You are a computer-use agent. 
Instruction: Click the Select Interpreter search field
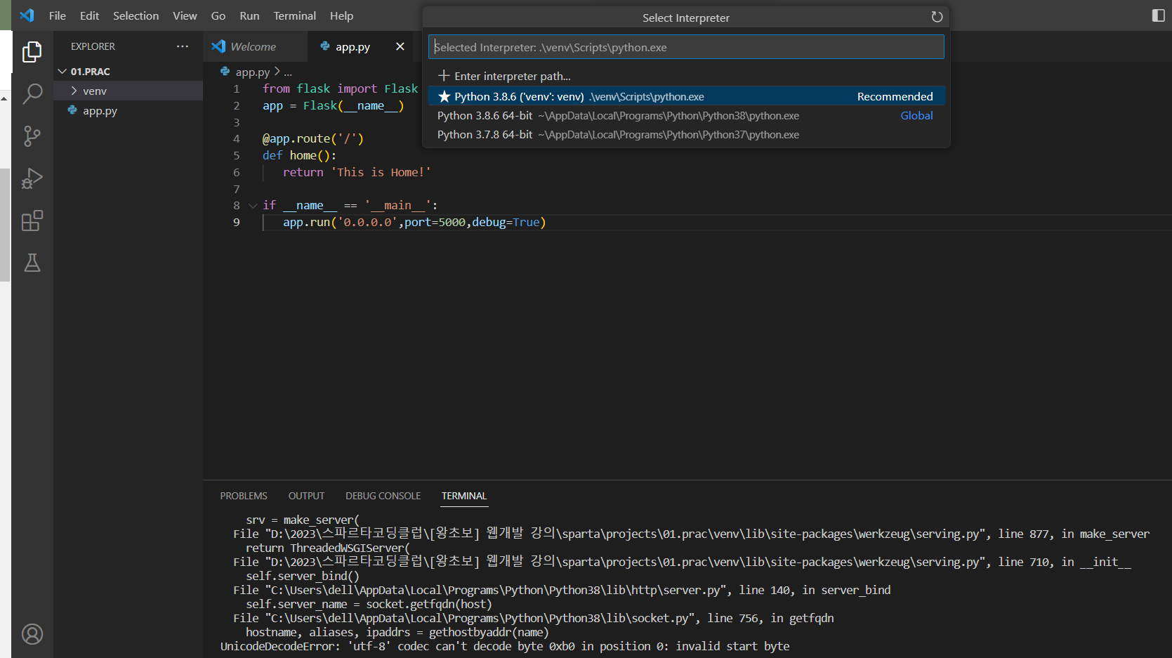pos(686,47)
